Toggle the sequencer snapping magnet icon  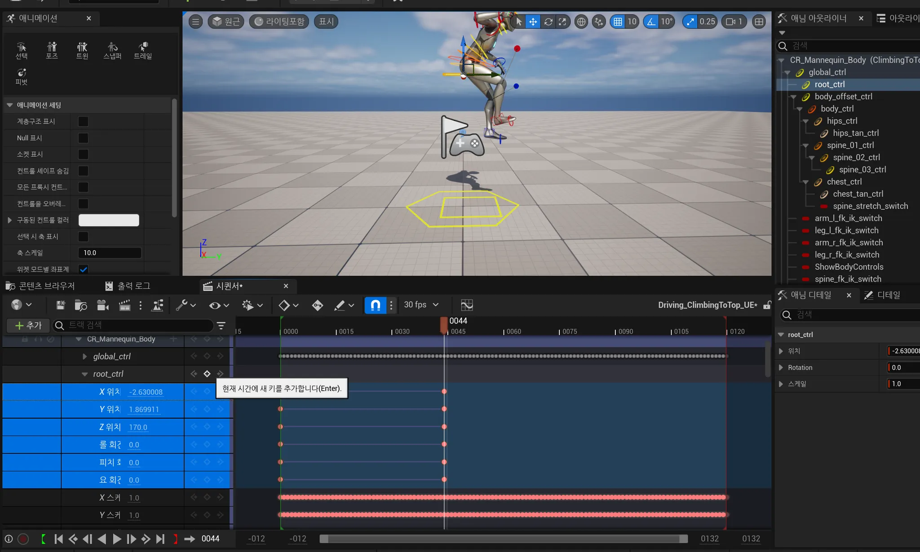tap(375, 305)
